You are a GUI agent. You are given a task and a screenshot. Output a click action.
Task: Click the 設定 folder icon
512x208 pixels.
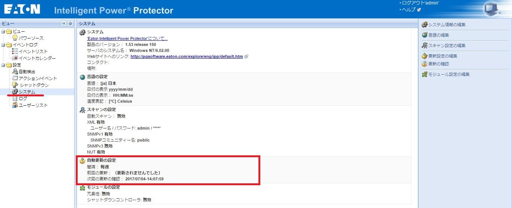[9, 65]
